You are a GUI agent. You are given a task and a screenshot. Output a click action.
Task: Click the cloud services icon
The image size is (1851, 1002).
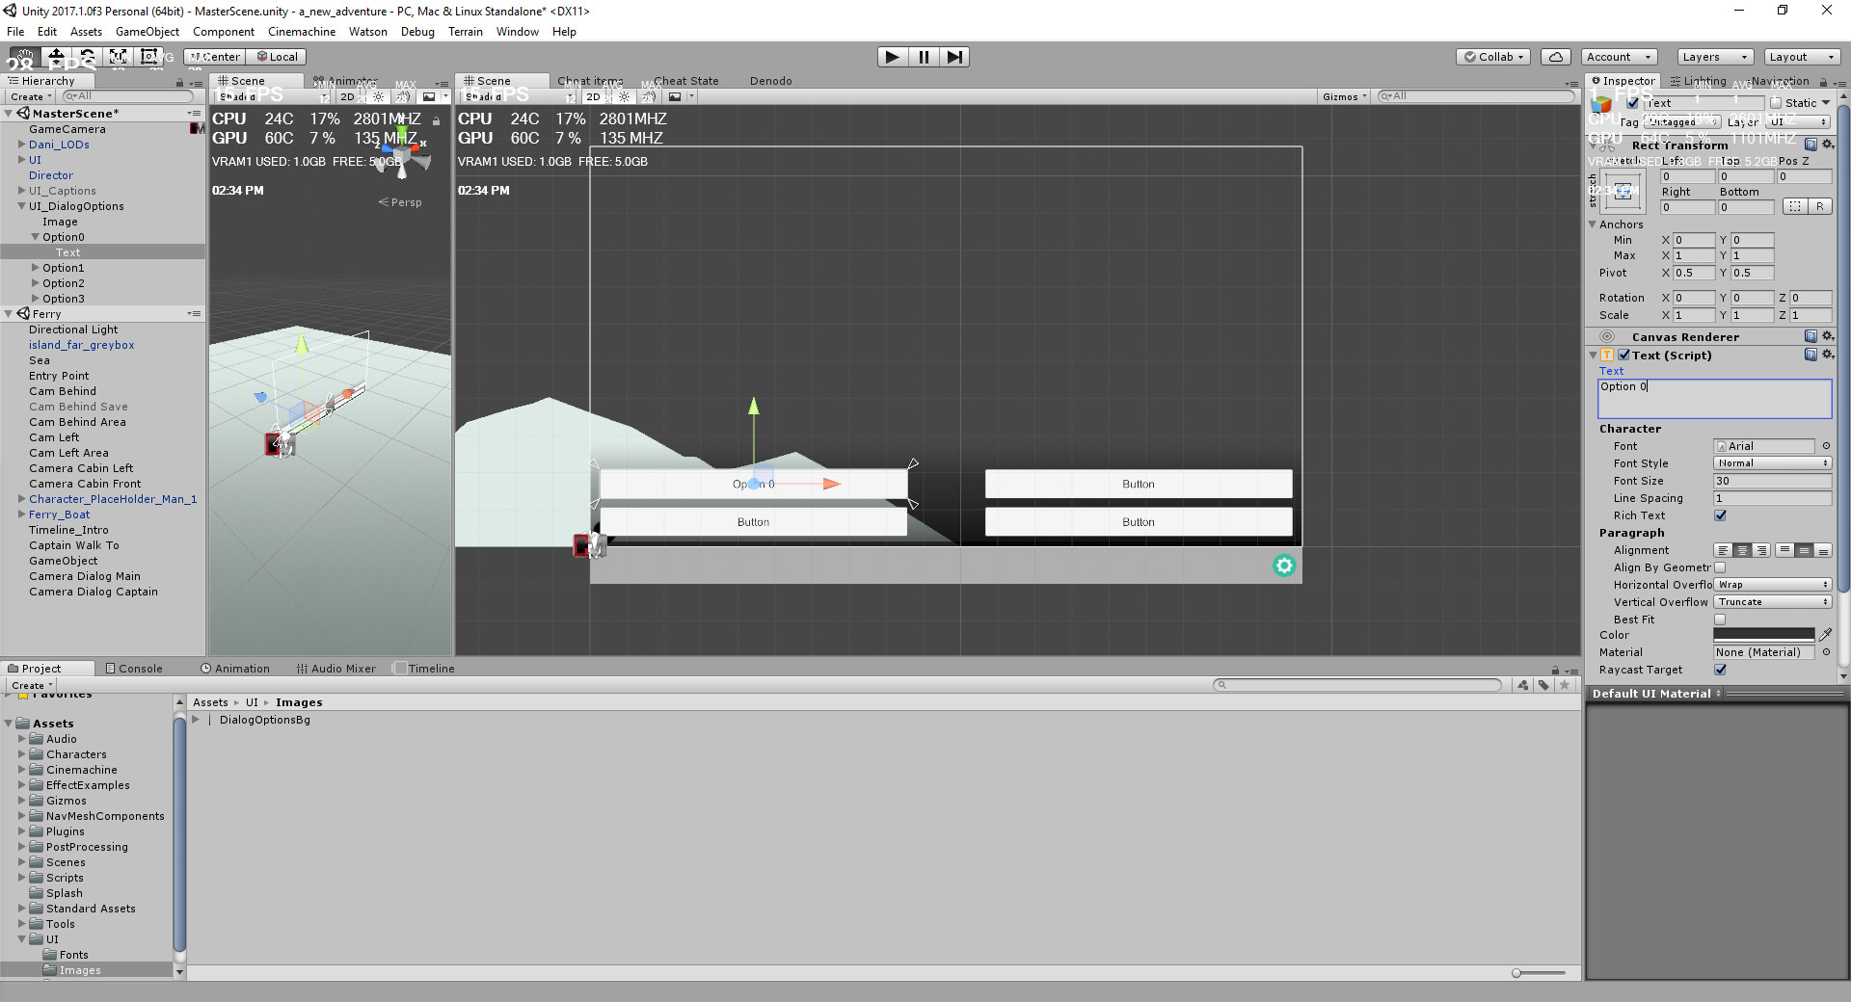tap(1555, 57)
